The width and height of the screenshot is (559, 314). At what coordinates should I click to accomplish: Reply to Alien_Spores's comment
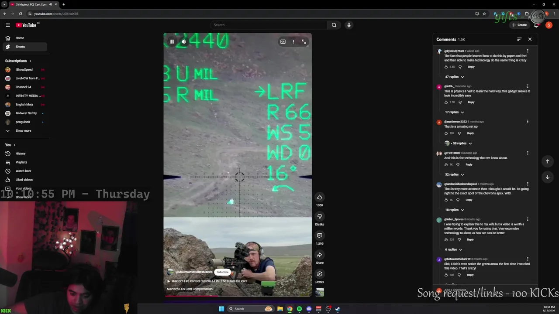tap(470, 239)
